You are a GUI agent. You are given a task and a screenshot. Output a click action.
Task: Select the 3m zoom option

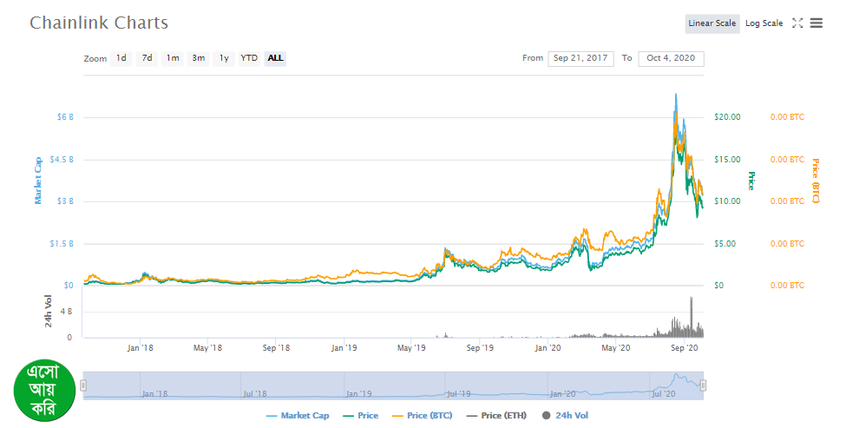pyautogui.click(x=199, y=58)
